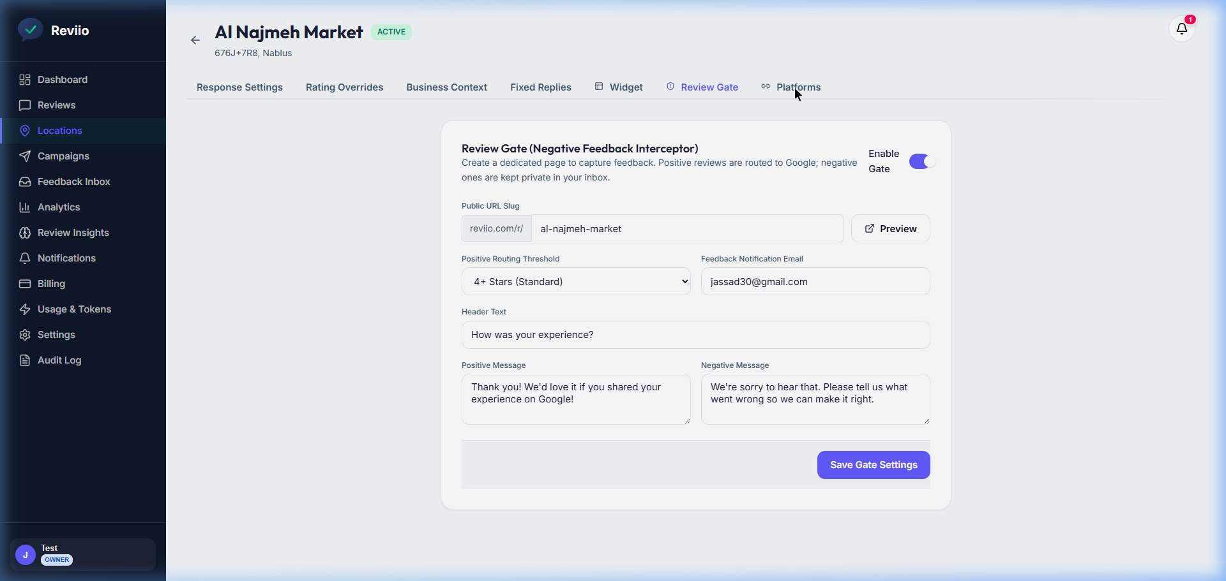Click the Widget tab layout icon
This screenshot has height=581, width=1226.
[599, 86]
